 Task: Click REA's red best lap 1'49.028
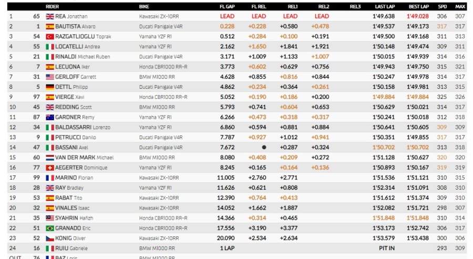pyautogui.click(x=418, y=16)
